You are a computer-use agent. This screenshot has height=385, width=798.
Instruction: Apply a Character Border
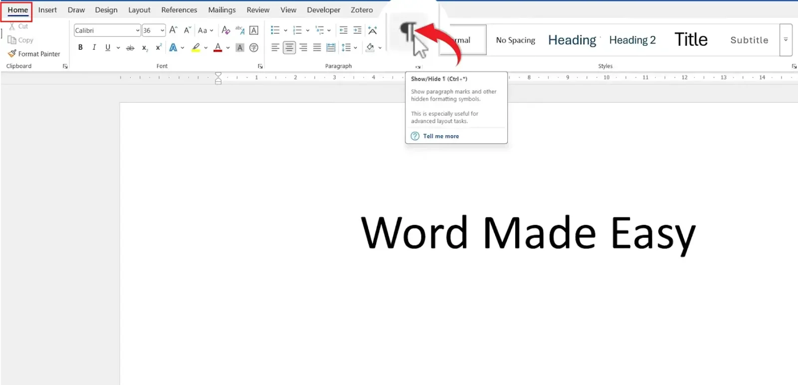point(254,30)
